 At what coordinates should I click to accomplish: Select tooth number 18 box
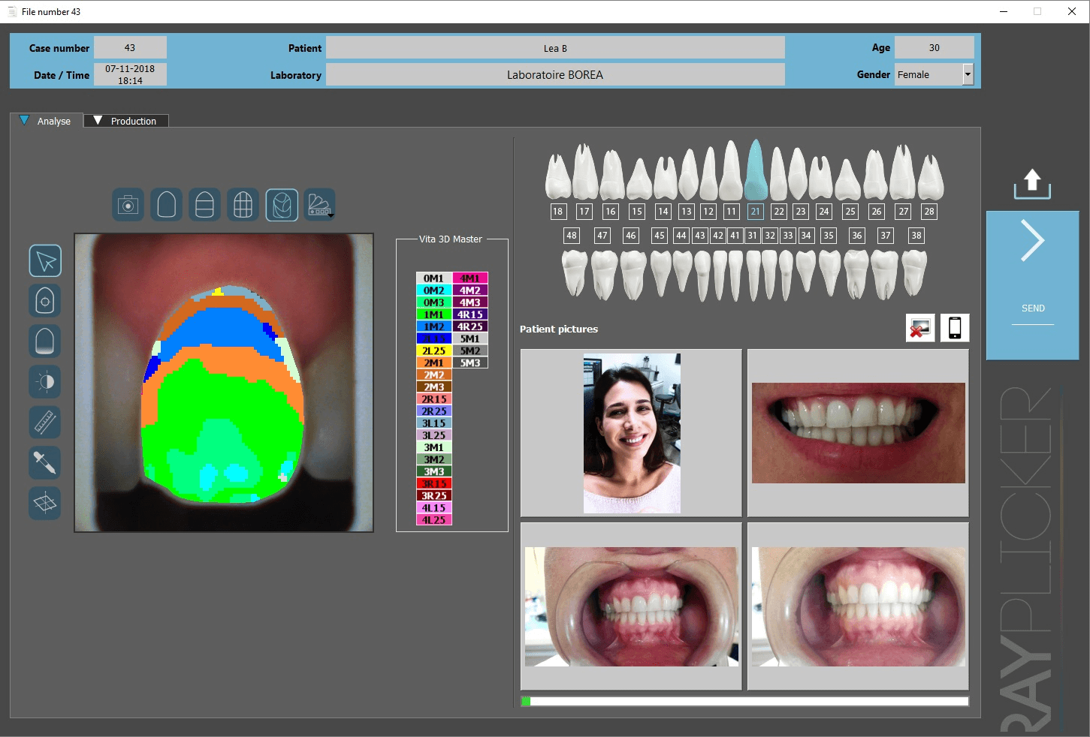(x=557, y=212)
